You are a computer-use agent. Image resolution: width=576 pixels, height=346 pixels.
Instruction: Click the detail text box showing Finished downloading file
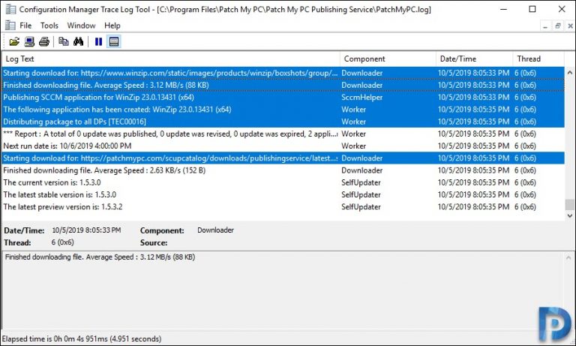pyautogui.click(x=283, y=290)
